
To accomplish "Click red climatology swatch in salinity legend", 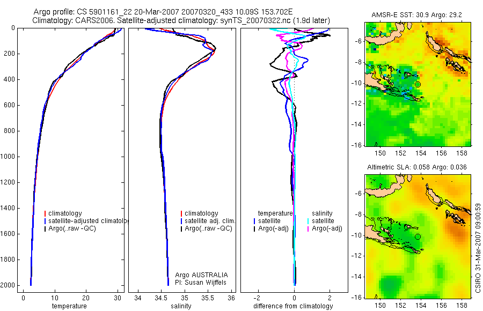I will tap(181, 213).
